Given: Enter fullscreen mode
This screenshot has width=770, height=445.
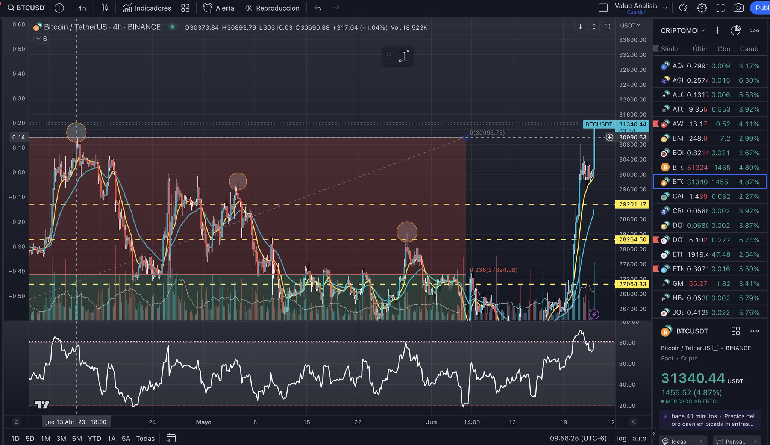Looking at the screenshot, I should click(720, 8).
